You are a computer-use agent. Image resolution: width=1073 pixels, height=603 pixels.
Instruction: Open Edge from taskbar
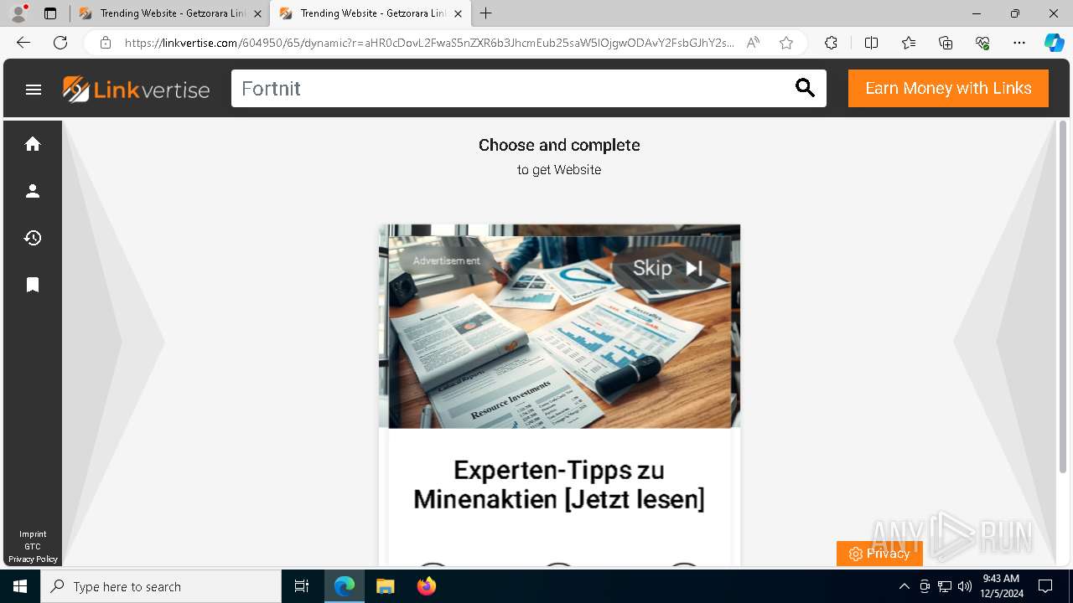345,586
